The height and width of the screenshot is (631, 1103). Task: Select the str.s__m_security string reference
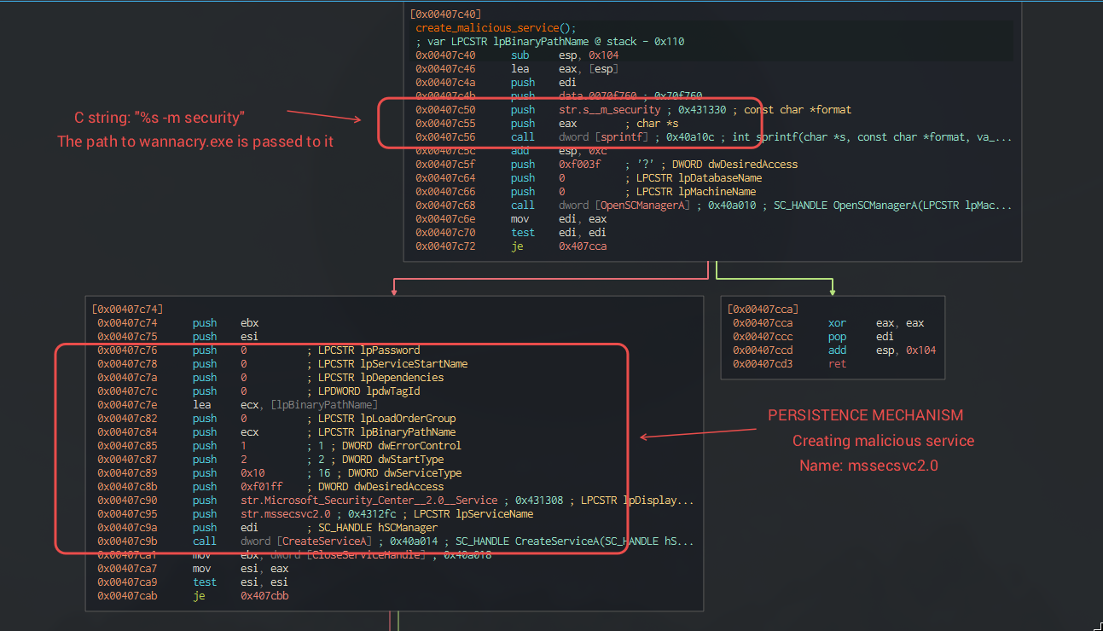click(x=610, y=110)
